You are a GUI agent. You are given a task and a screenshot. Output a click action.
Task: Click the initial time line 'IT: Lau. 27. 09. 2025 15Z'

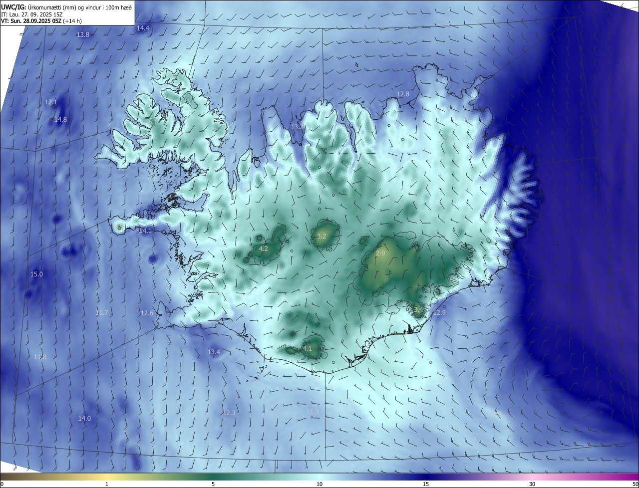32,14
